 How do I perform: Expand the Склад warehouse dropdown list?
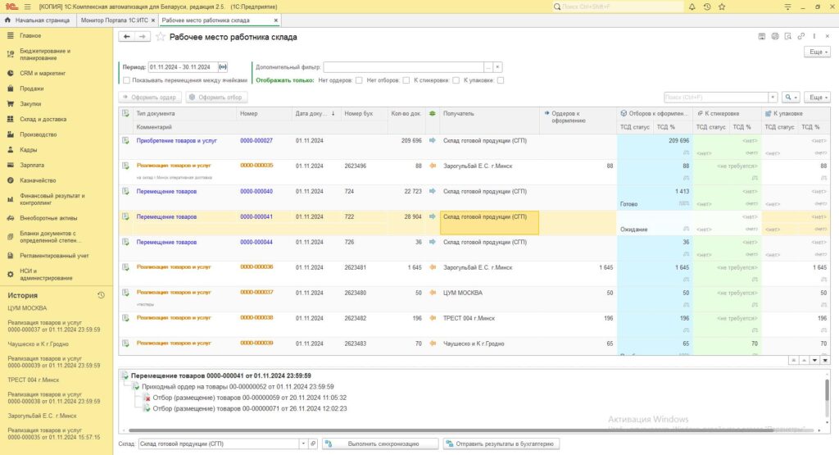tap(302, 444)
